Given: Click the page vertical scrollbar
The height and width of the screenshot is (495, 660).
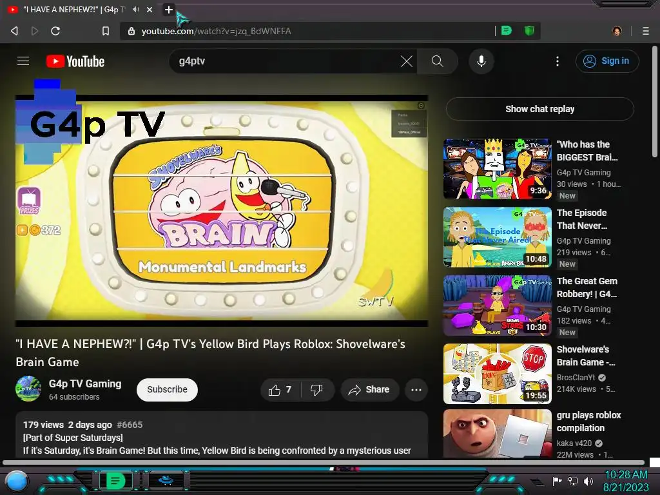Looking at the screenshot, I should click(x=655, y=101).
